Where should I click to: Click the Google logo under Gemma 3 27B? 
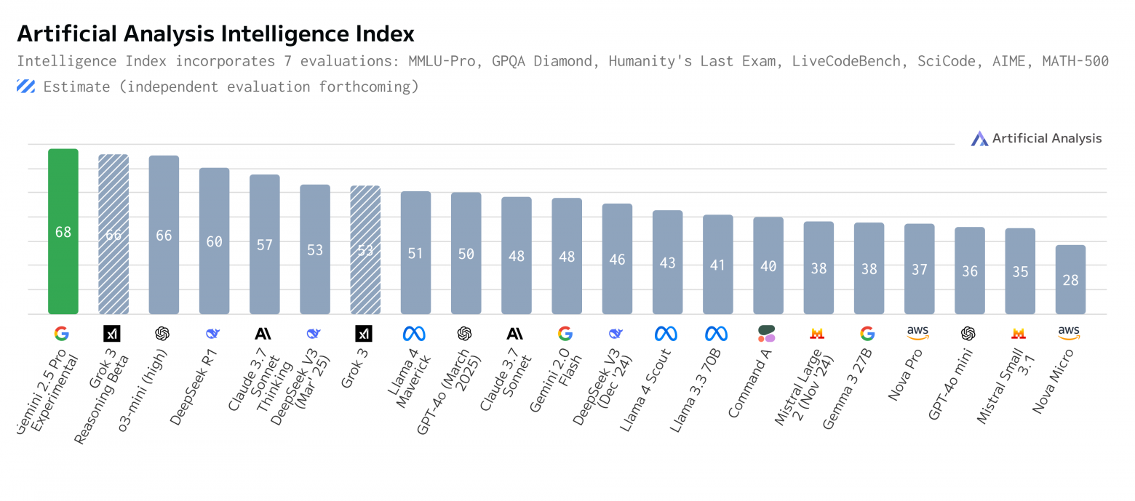[x=867, y=334]
